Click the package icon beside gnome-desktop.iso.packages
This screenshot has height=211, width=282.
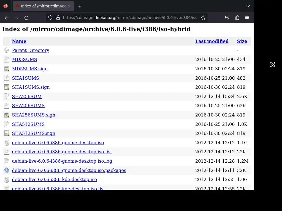pos(7,170)
